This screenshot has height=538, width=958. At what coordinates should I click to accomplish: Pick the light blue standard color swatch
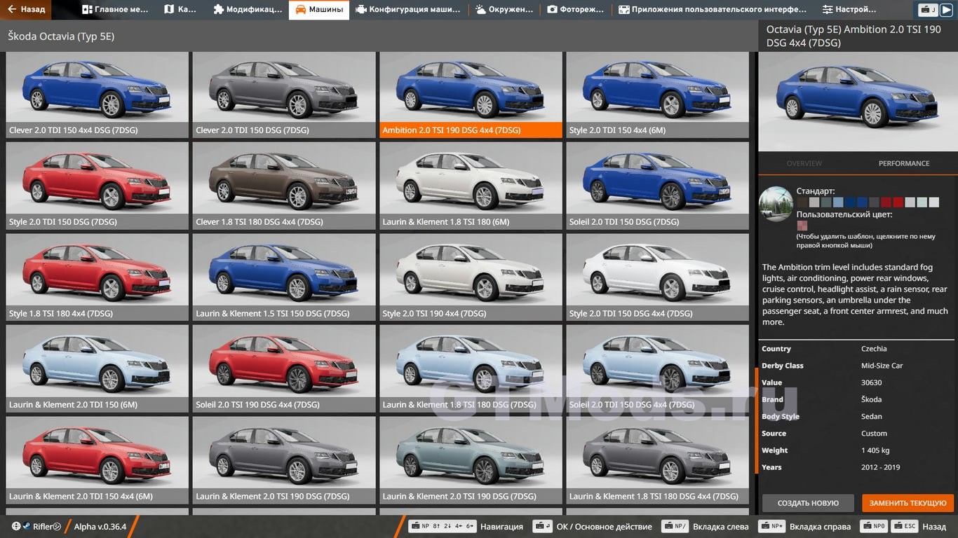pyautogui.click(x=838, y=202)
